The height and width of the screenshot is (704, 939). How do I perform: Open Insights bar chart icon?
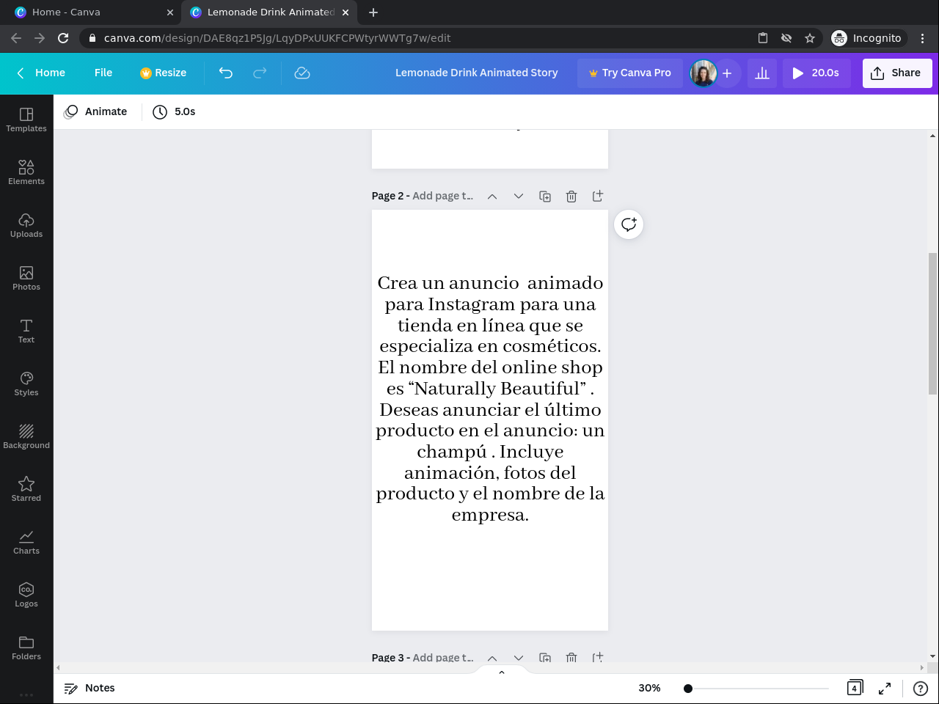pos(762,73)
